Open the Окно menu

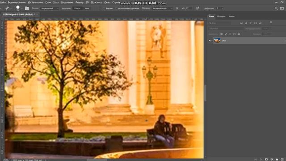[107, 2]
